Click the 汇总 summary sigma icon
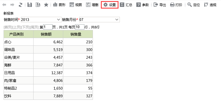Screen dimensions: 221x102 [126, 5]
